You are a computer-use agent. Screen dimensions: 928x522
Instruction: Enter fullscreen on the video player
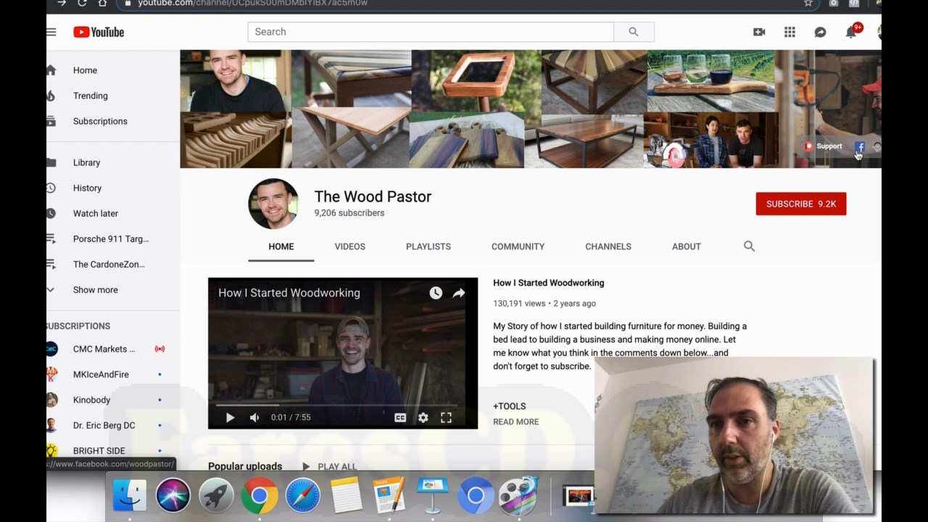[447, 418]
